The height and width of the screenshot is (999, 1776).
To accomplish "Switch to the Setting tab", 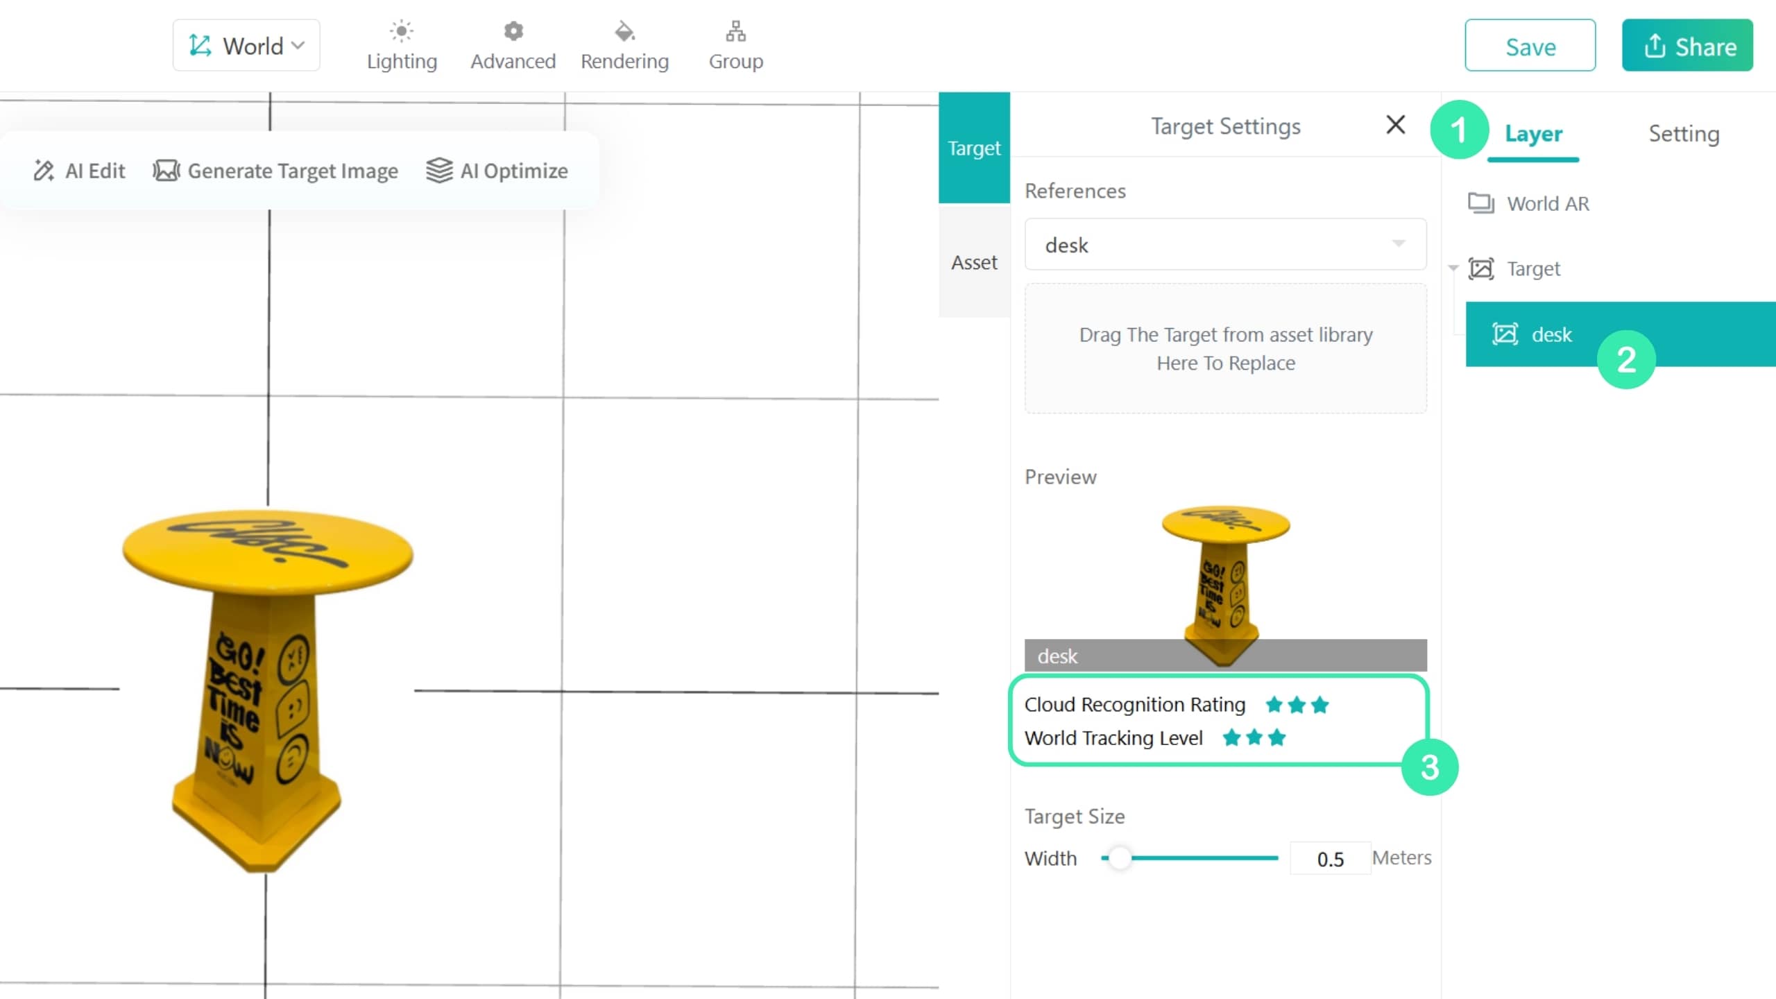I will coord(1684,134).
